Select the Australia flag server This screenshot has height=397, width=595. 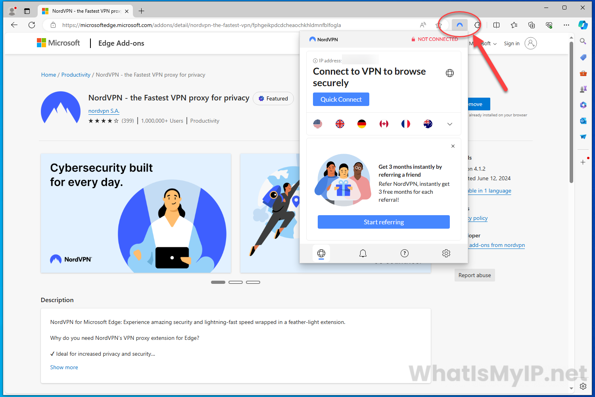click(x=428, y=124)
